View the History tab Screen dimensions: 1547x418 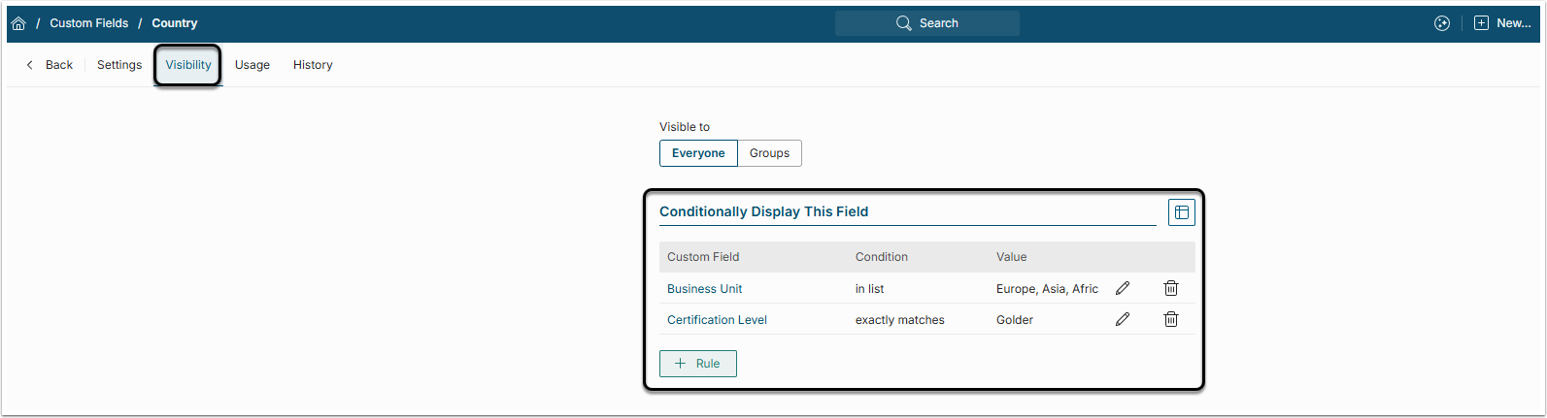pos(313,65)
